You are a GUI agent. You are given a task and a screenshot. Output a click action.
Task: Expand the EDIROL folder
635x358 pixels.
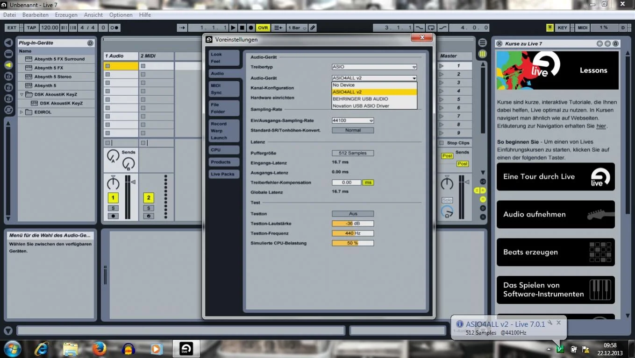pos(21,112)
